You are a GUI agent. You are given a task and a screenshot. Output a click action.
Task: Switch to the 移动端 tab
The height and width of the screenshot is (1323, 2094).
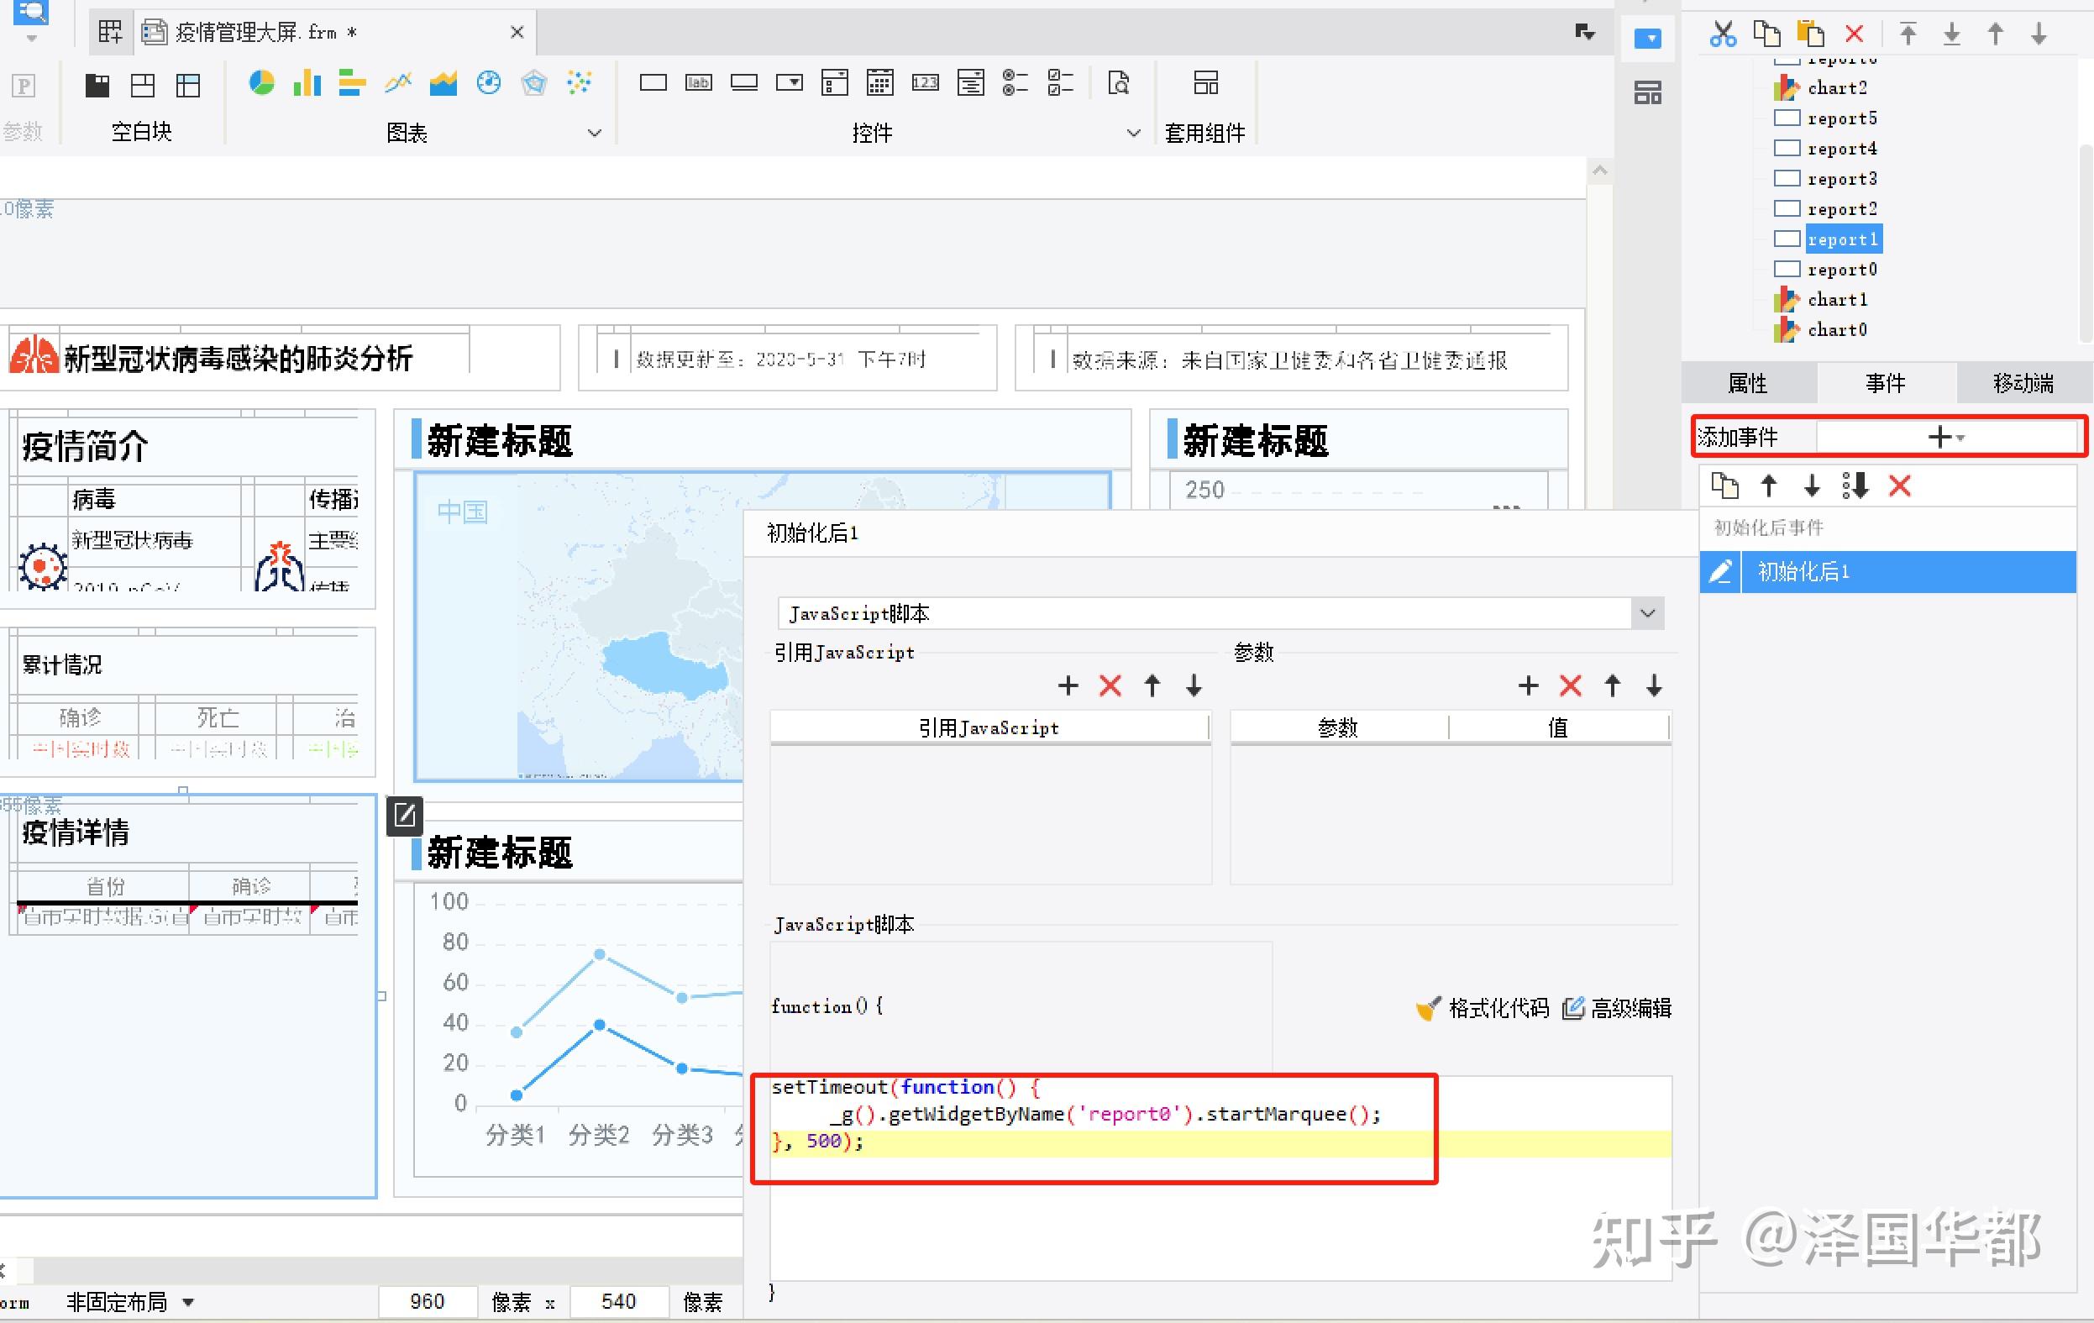[x=2023, y=383]
